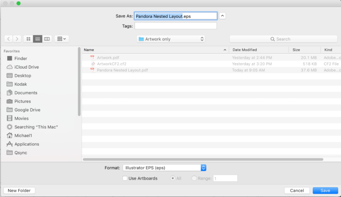Select the All artboards radio button
Viewport: 341px width, 197px height.
pos(173,178)
